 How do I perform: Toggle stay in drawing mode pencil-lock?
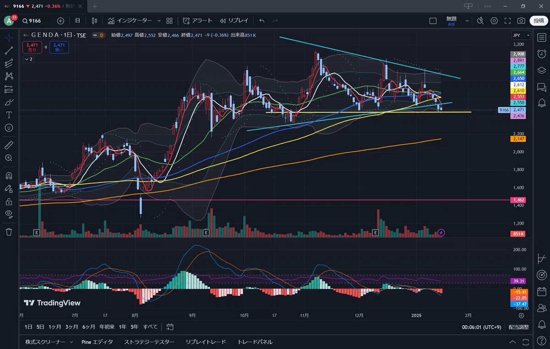tap(9, 188)
